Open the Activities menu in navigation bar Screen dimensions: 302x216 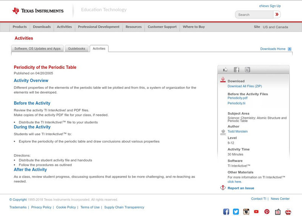pos(64,27)
